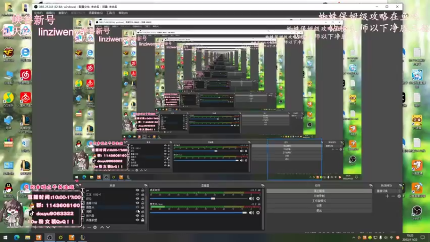Click Windows Start button
This screenshot has width=430, height=242.
(5, 237)
